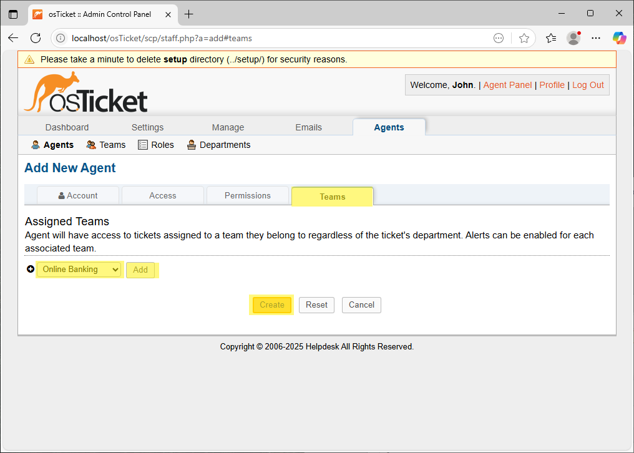The width and height of the screenshot is (634, 453).
Task: Open browser settings and more menu
Action: 596,38
